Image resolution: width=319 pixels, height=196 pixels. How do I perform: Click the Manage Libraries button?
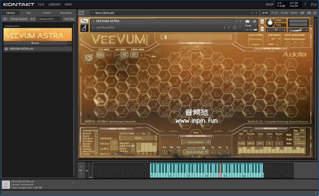point(19,19)
